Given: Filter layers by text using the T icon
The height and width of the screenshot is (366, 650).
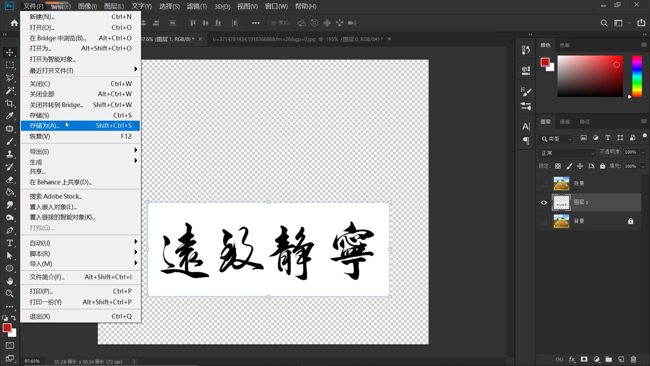Looking at the screenshot, I should (x=607, y=138).
